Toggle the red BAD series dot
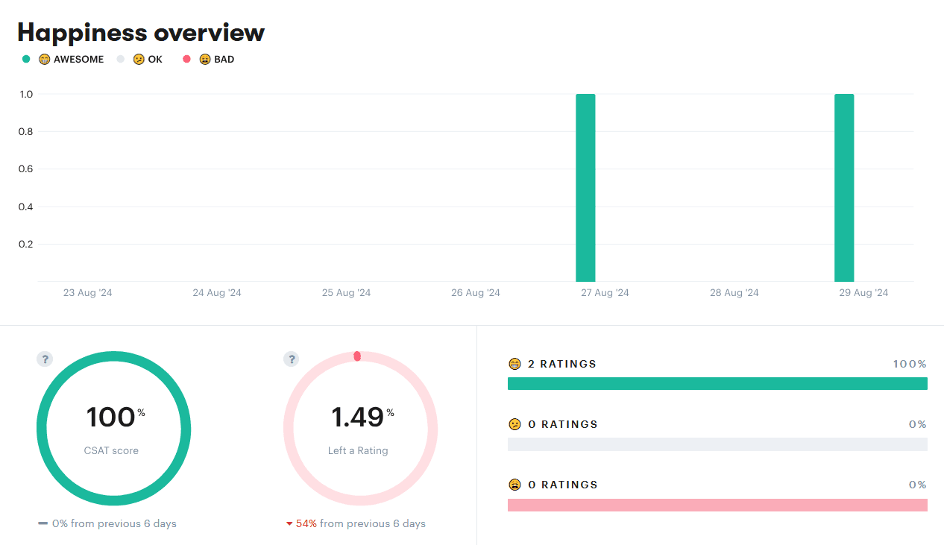 point(186,58)
